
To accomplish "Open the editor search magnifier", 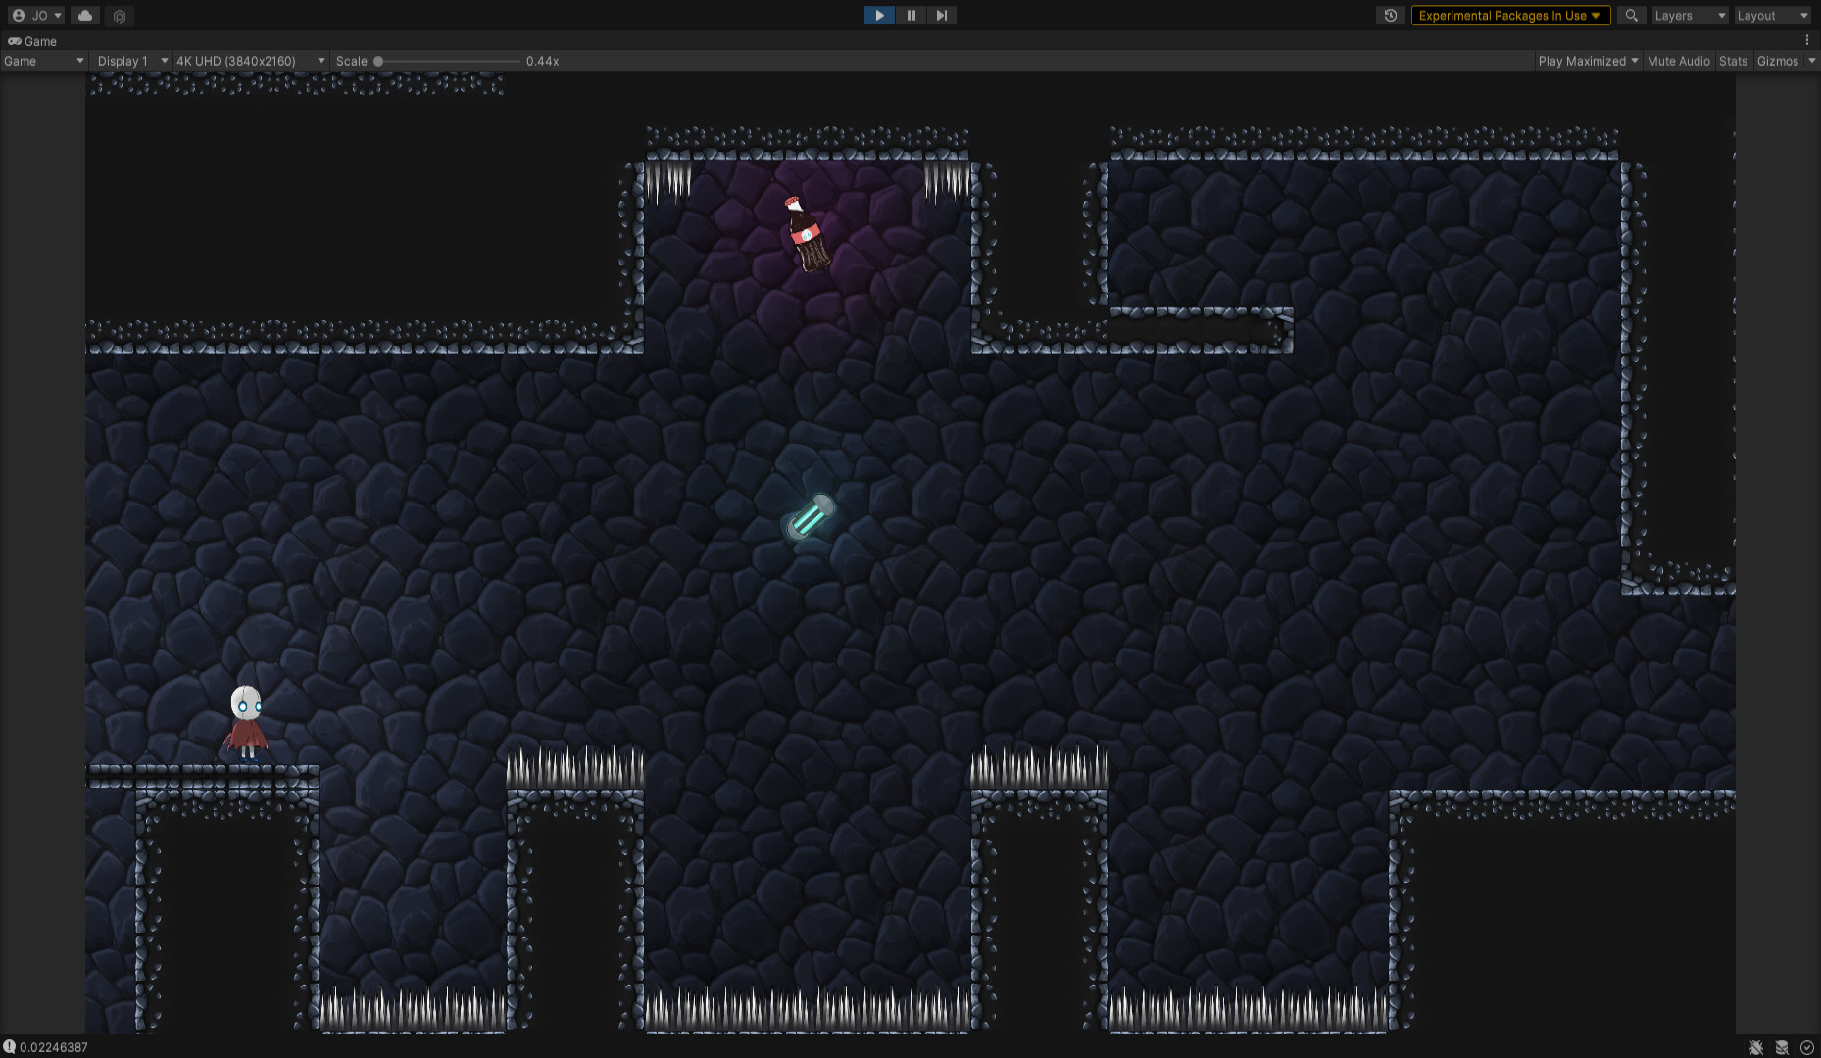I will 1631,16.
